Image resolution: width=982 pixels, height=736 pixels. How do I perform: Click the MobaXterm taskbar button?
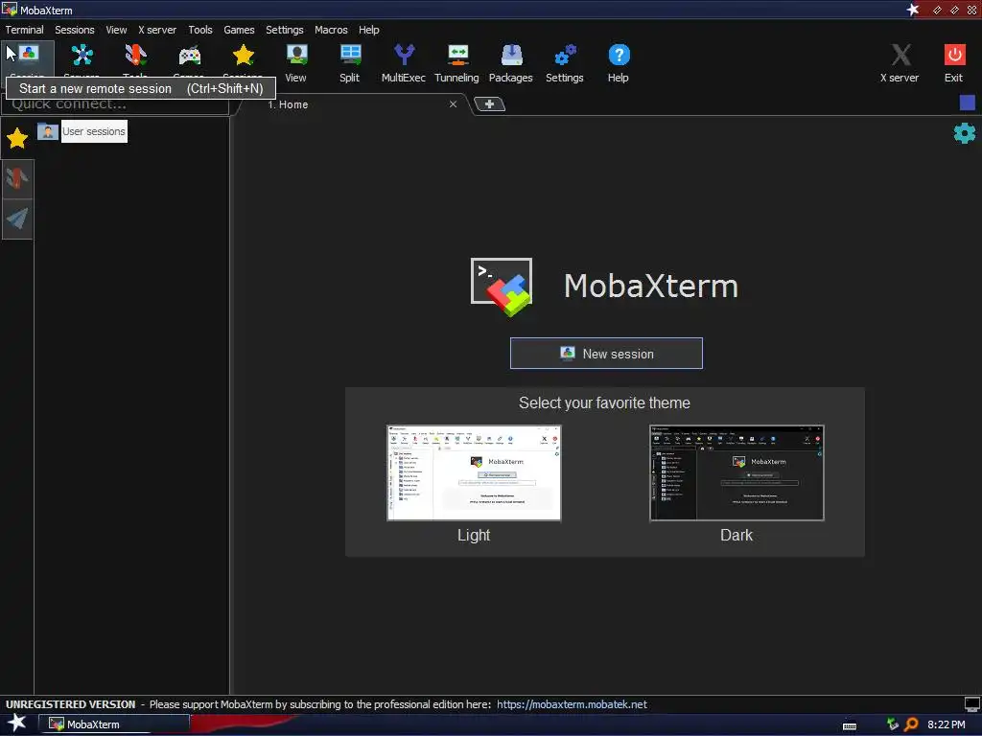114,724
